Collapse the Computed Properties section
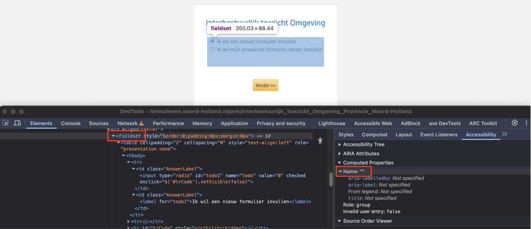Screen dimensions: 531x229 click(340, 163)
